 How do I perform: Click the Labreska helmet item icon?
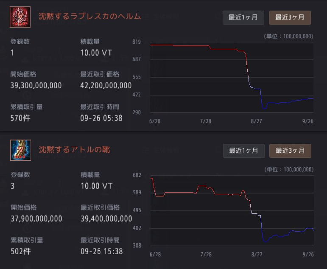[x=20, y=17]
